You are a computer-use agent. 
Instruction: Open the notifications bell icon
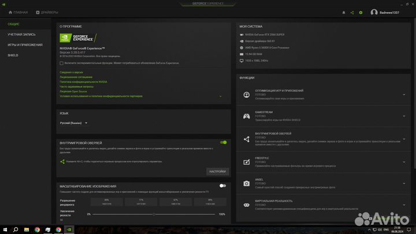(x=344, y=13)
